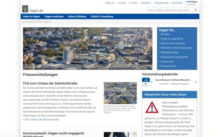
Task: Click the Kommunalwahl article thumbnail
Action: 120,134
